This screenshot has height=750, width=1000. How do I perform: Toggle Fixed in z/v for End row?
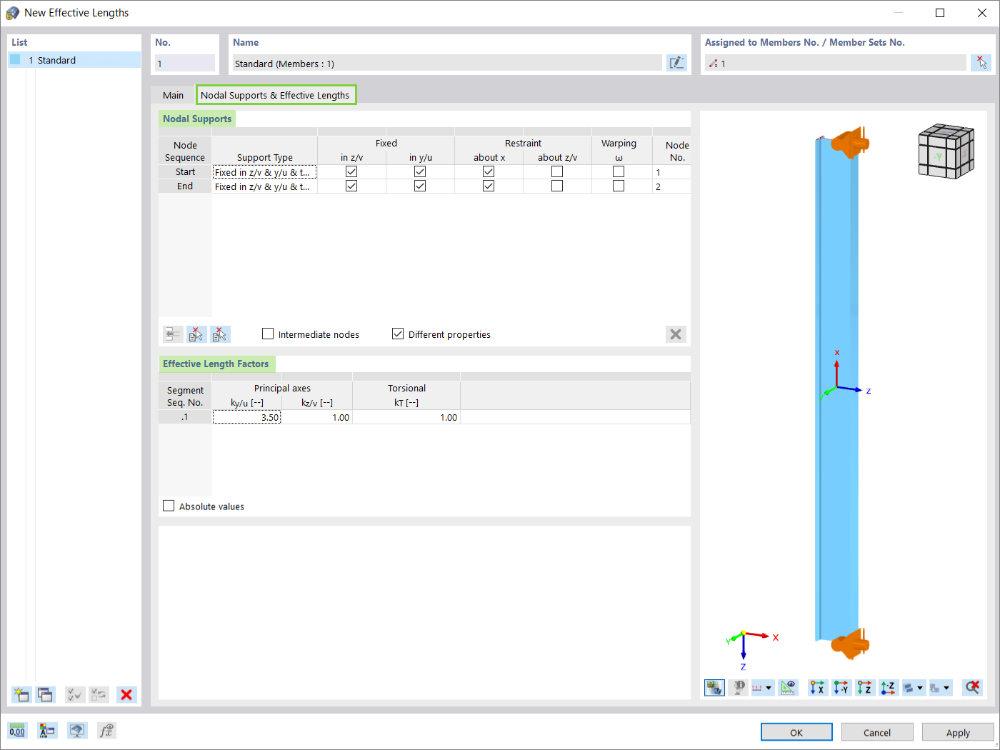click(x=351, y=186)
